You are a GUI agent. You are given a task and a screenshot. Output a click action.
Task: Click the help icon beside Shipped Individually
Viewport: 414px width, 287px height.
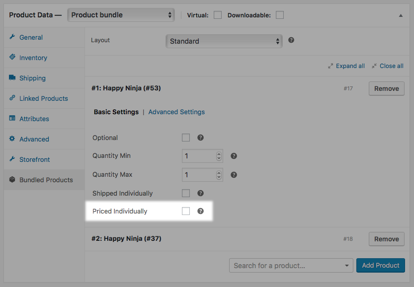201,193
